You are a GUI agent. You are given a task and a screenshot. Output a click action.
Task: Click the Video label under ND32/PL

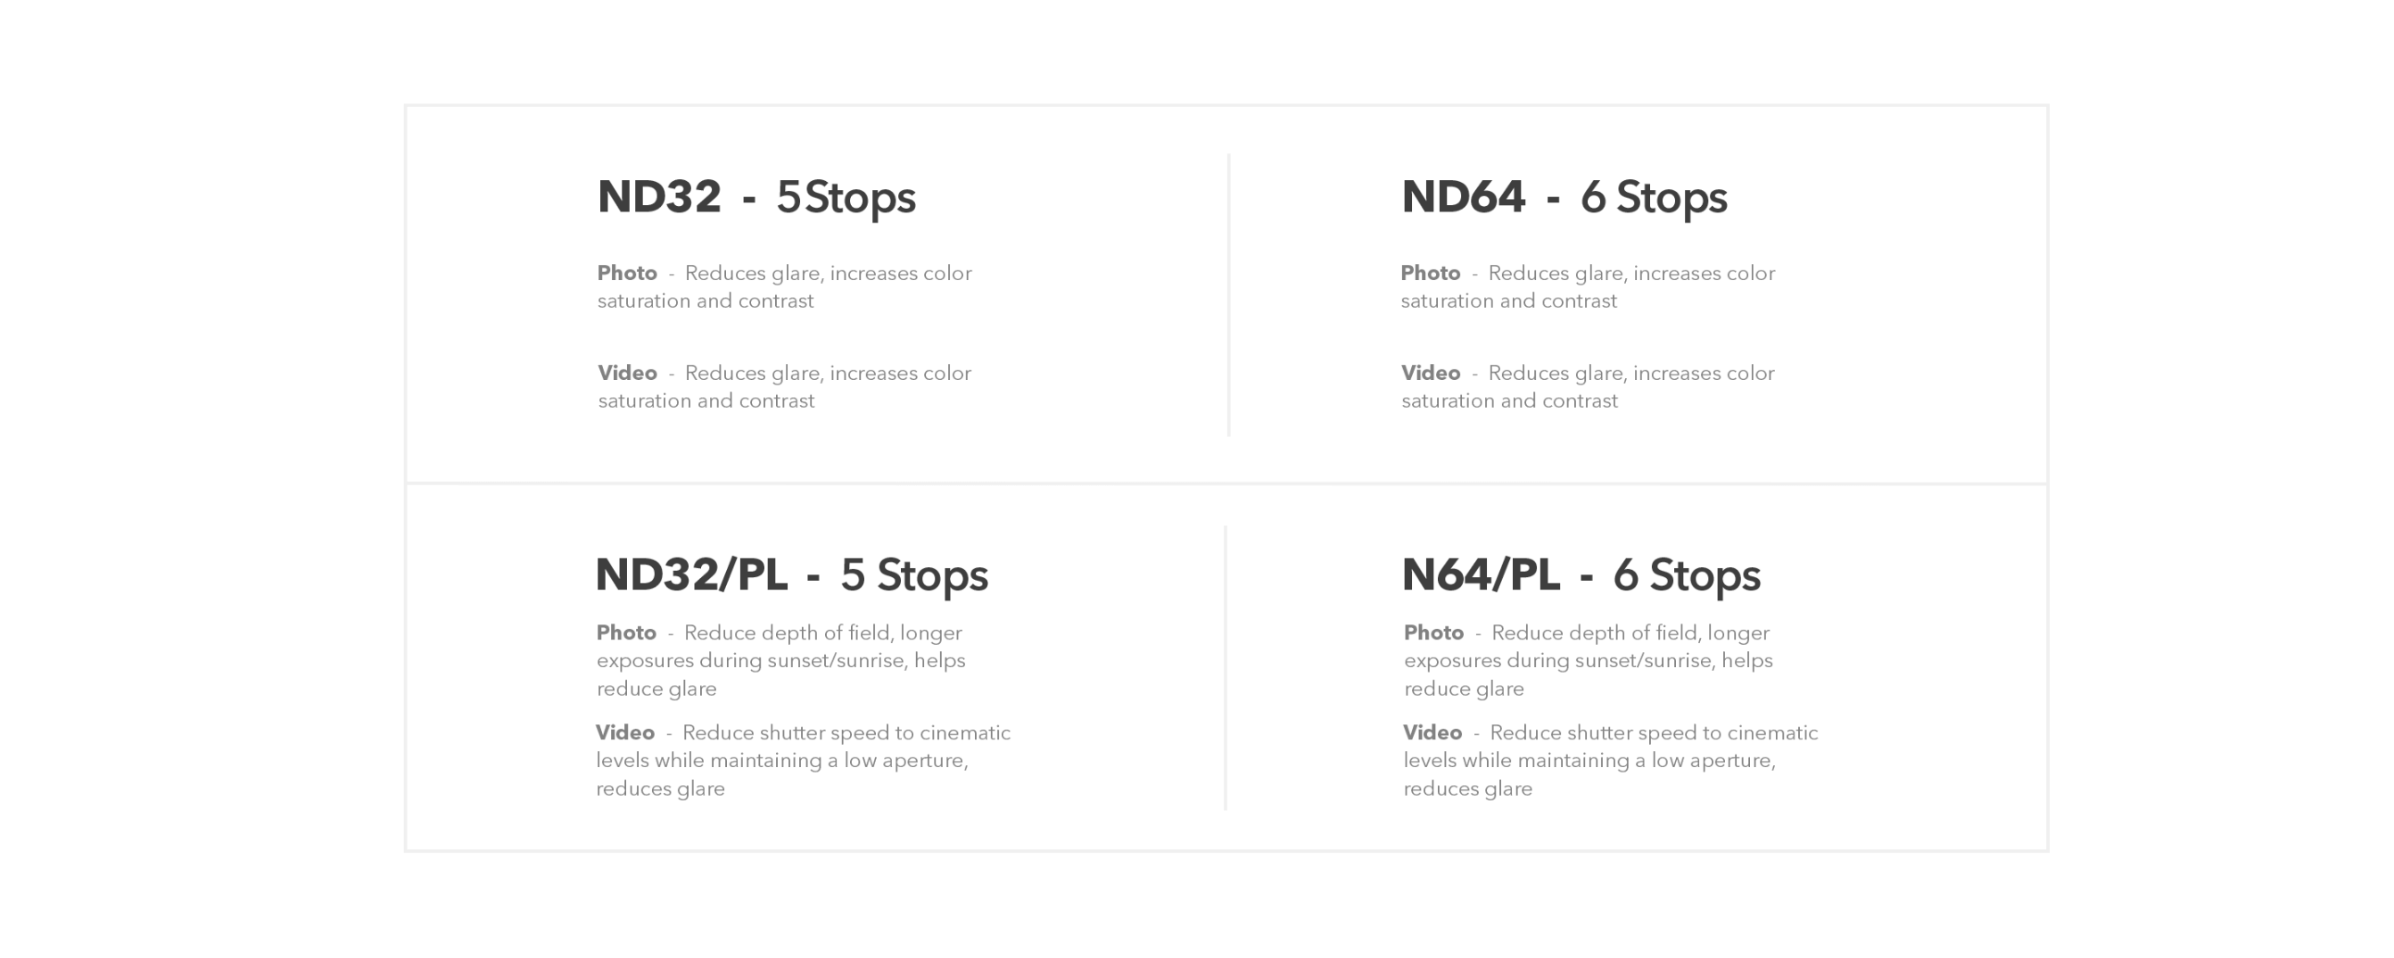coord(624,732)
